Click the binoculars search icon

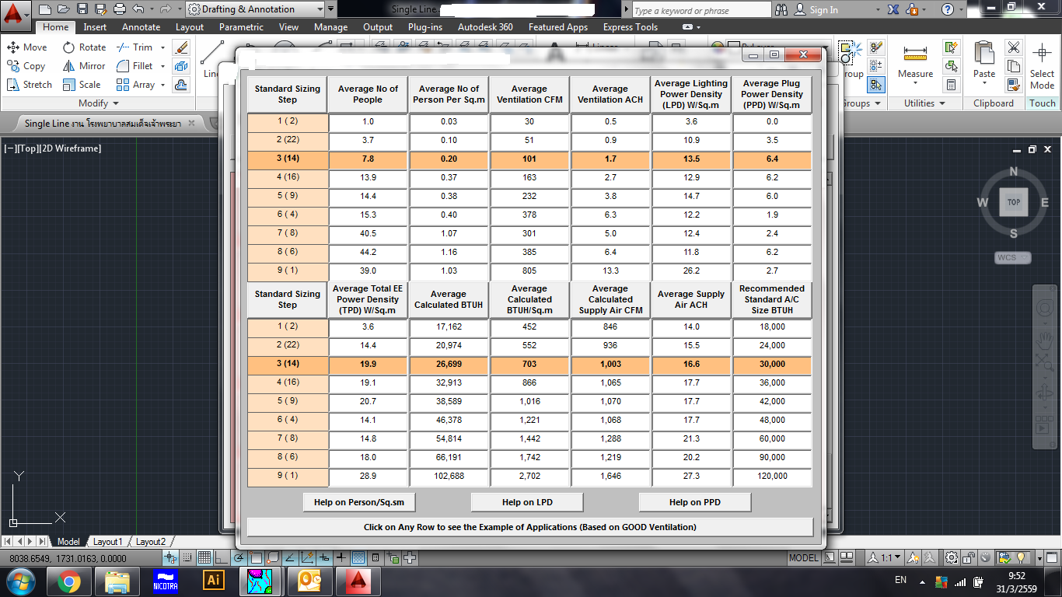[781, 9]
